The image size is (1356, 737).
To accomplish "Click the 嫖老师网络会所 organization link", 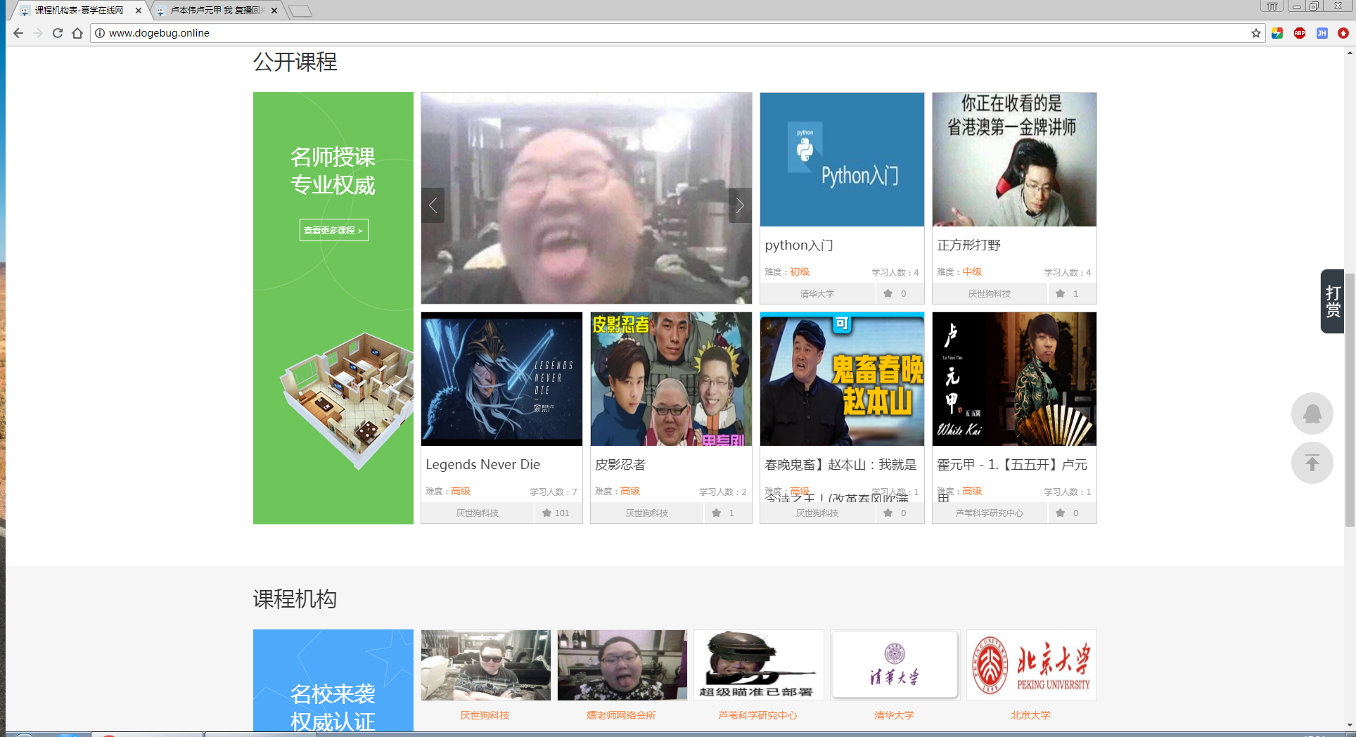I will pos(621,715).
